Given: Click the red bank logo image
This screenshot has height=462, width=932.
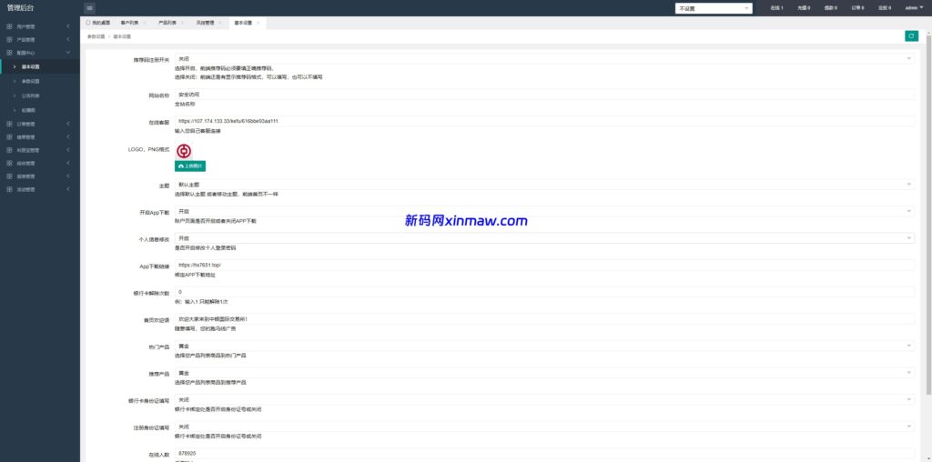Looking at the screenshot, I should click(x=184, y=151).
